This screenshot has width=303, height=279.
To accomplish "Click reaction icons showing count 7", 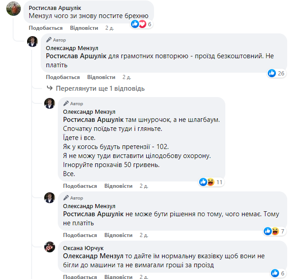I will (271, 231).
